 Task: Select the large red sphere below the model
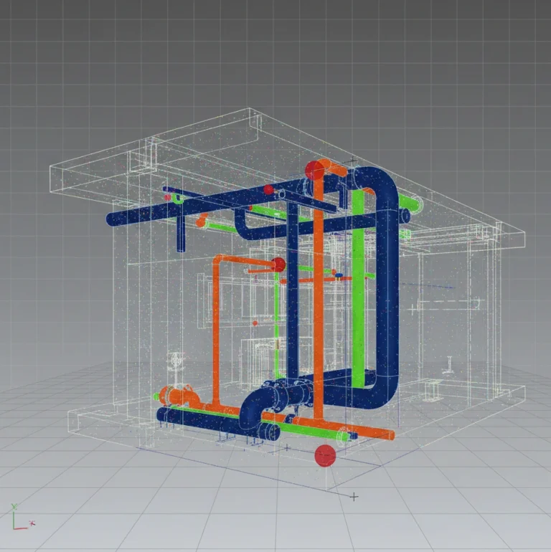click(x=325, y=455)
